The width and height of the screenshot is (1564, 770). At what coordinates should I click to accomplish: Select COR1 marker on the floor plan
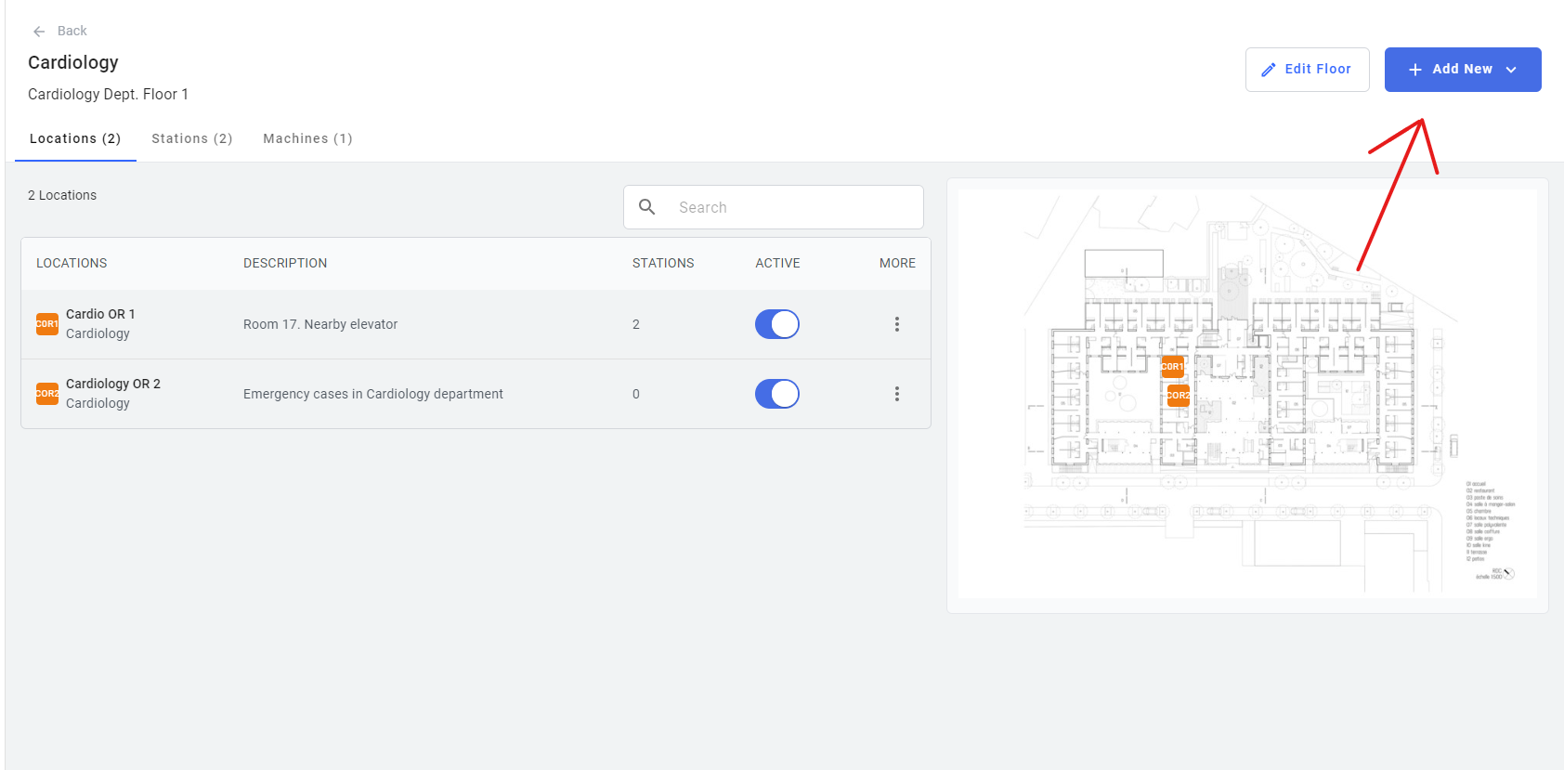click(1173, 367)
